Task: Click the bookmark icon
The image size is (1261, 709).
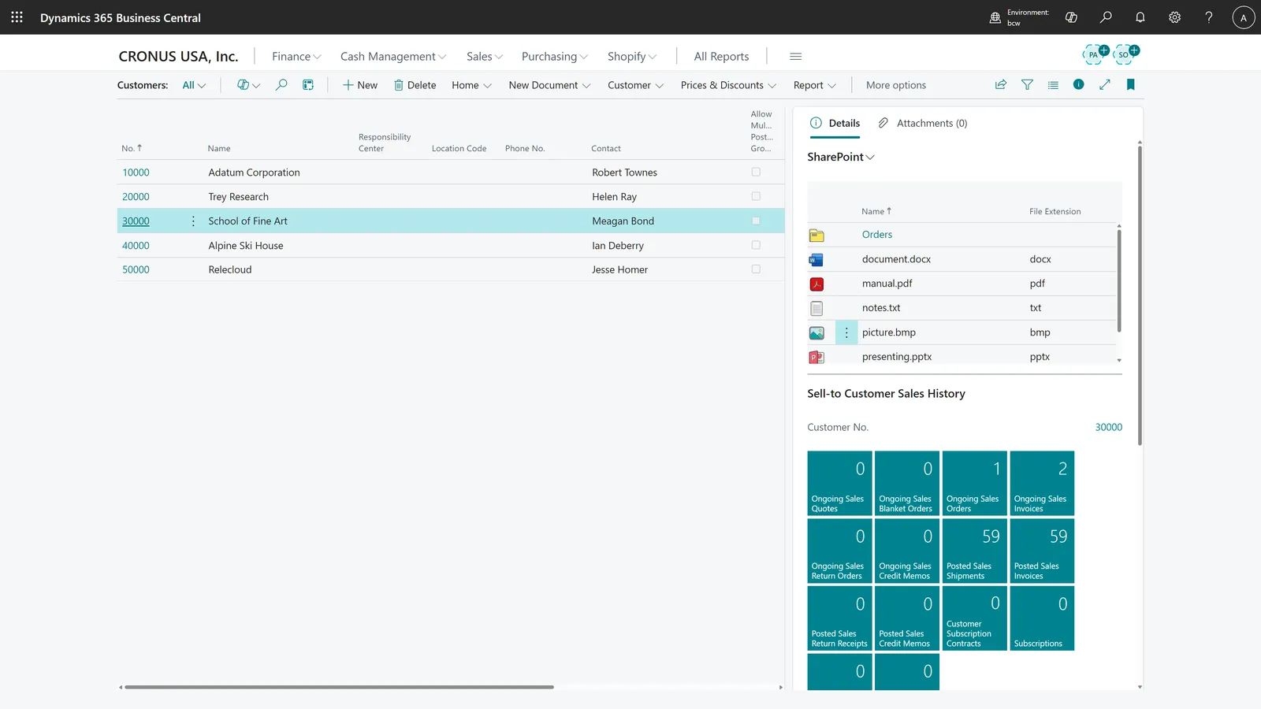Action: pyautogui.click(x=1131, y=85)
